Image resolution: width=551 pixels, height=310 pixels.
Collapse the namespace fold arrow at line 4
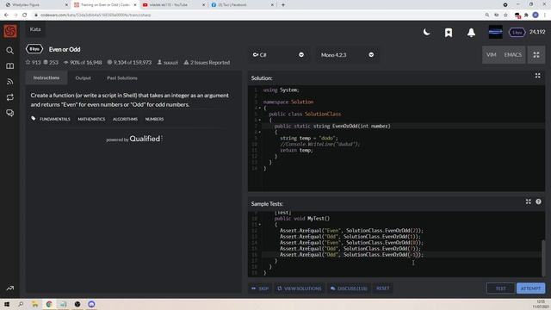tap(260, 108)
